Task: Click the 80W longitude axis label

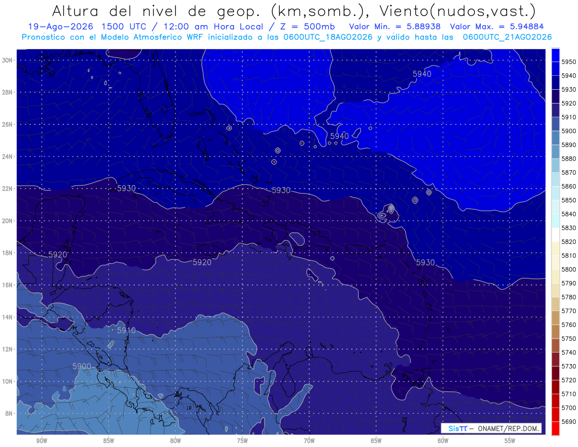Action: pyautogui.click(x=175, y=441)
